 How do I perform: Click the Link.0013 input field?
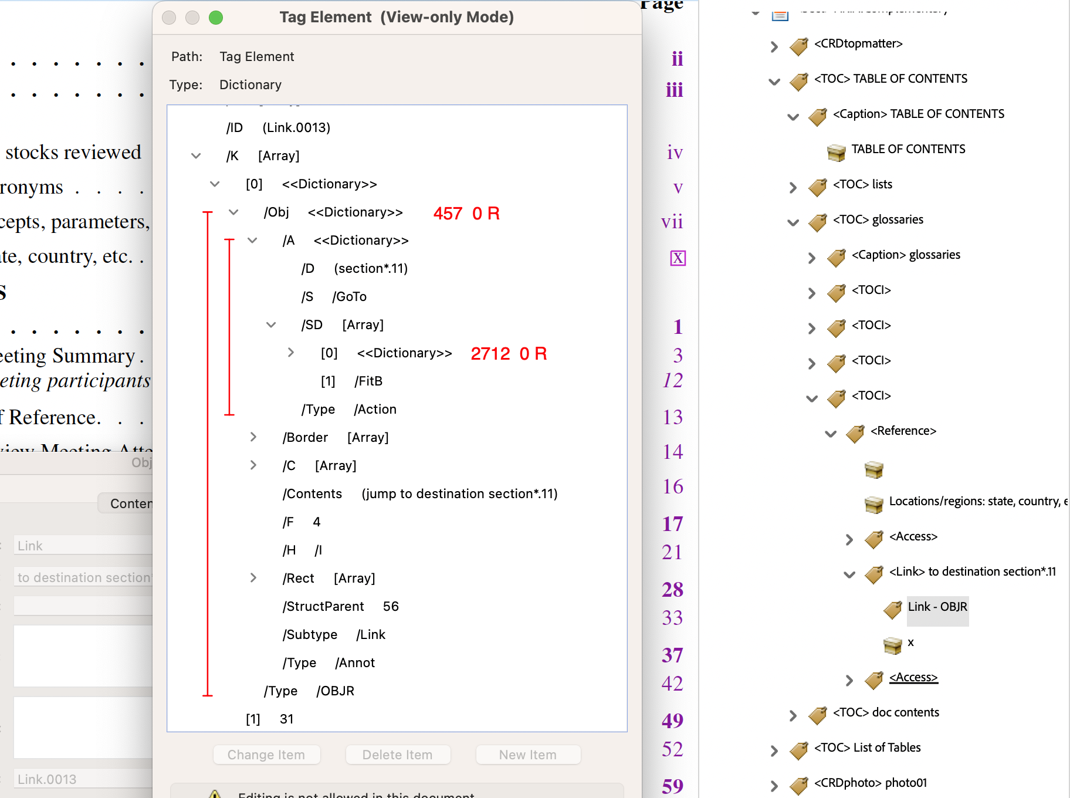[x=82, y=779]
